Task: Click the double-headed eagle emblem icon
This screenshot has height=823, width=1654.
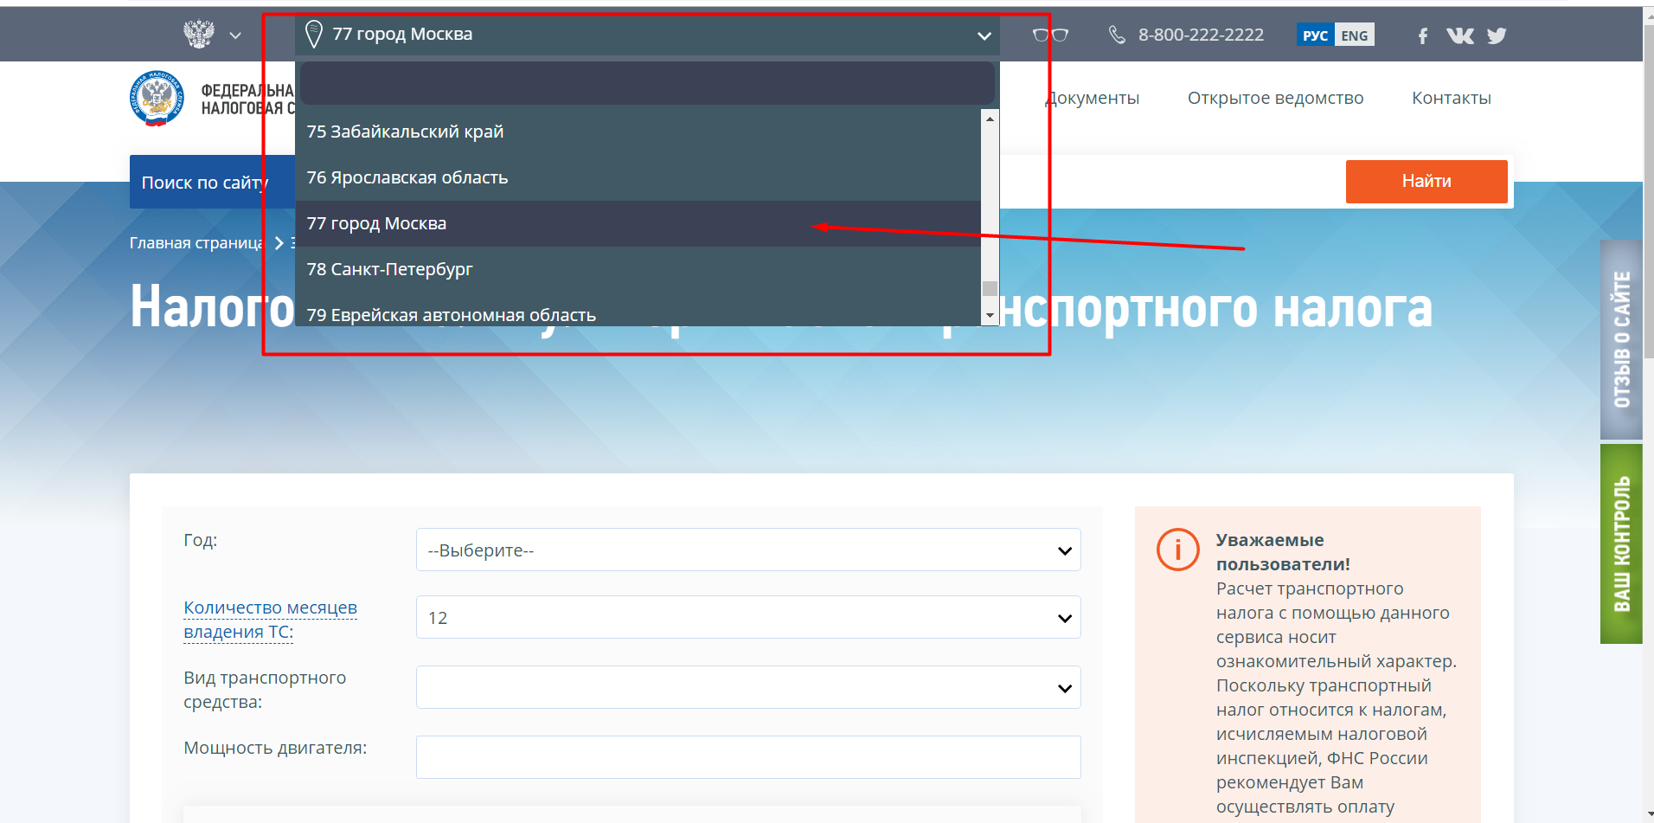Action: [199, 35]
